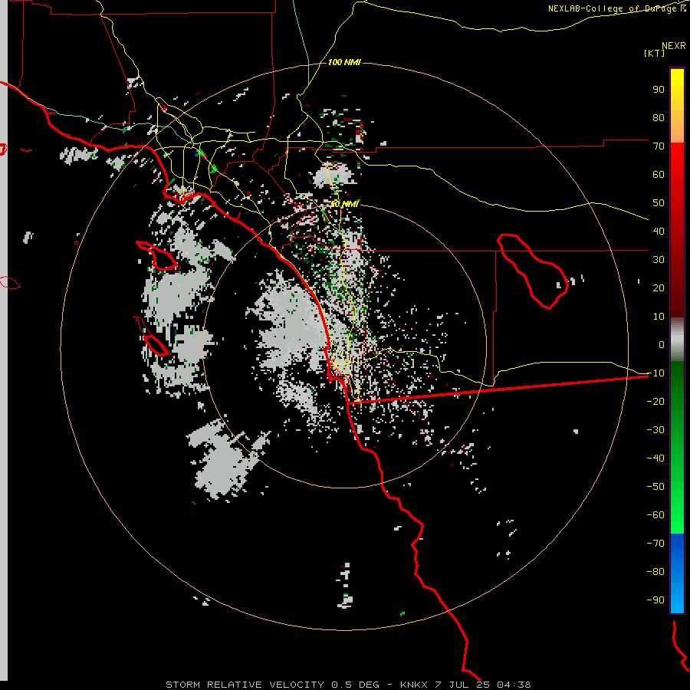Click the 0 value on the velocity scale
This screenshot has height=690, width=690.
pos(662,344)
